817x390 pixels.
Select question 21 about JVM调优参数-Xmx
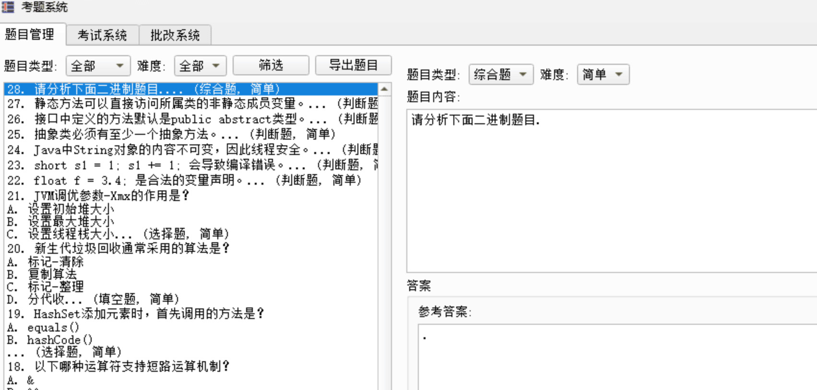click(111, 196)
